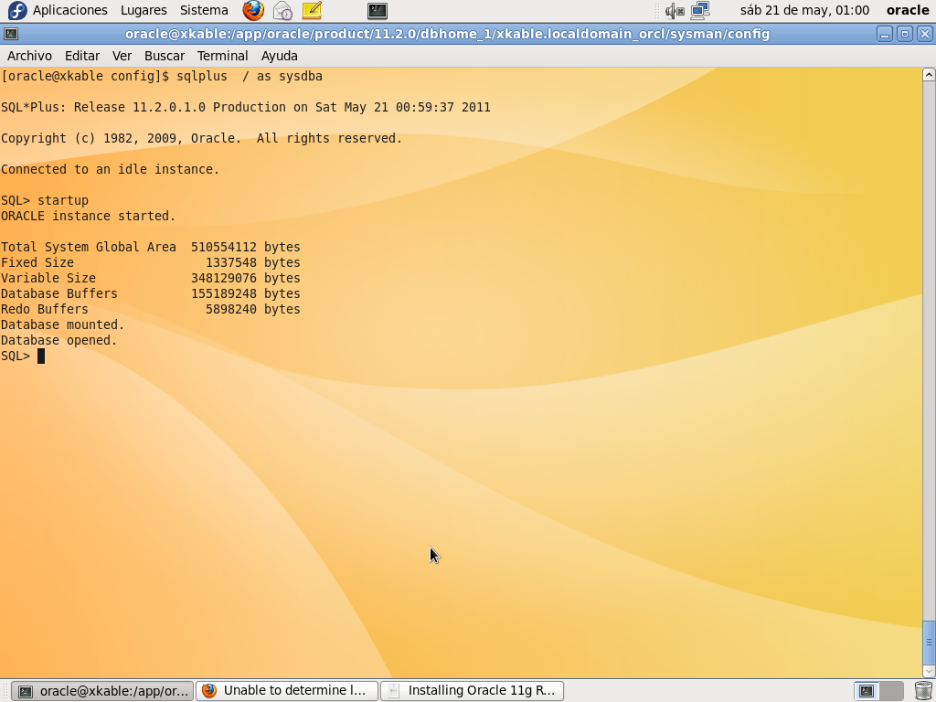936x702 pixels.
Task: Click the 'Redo Buffers' line
Action: 151,309
